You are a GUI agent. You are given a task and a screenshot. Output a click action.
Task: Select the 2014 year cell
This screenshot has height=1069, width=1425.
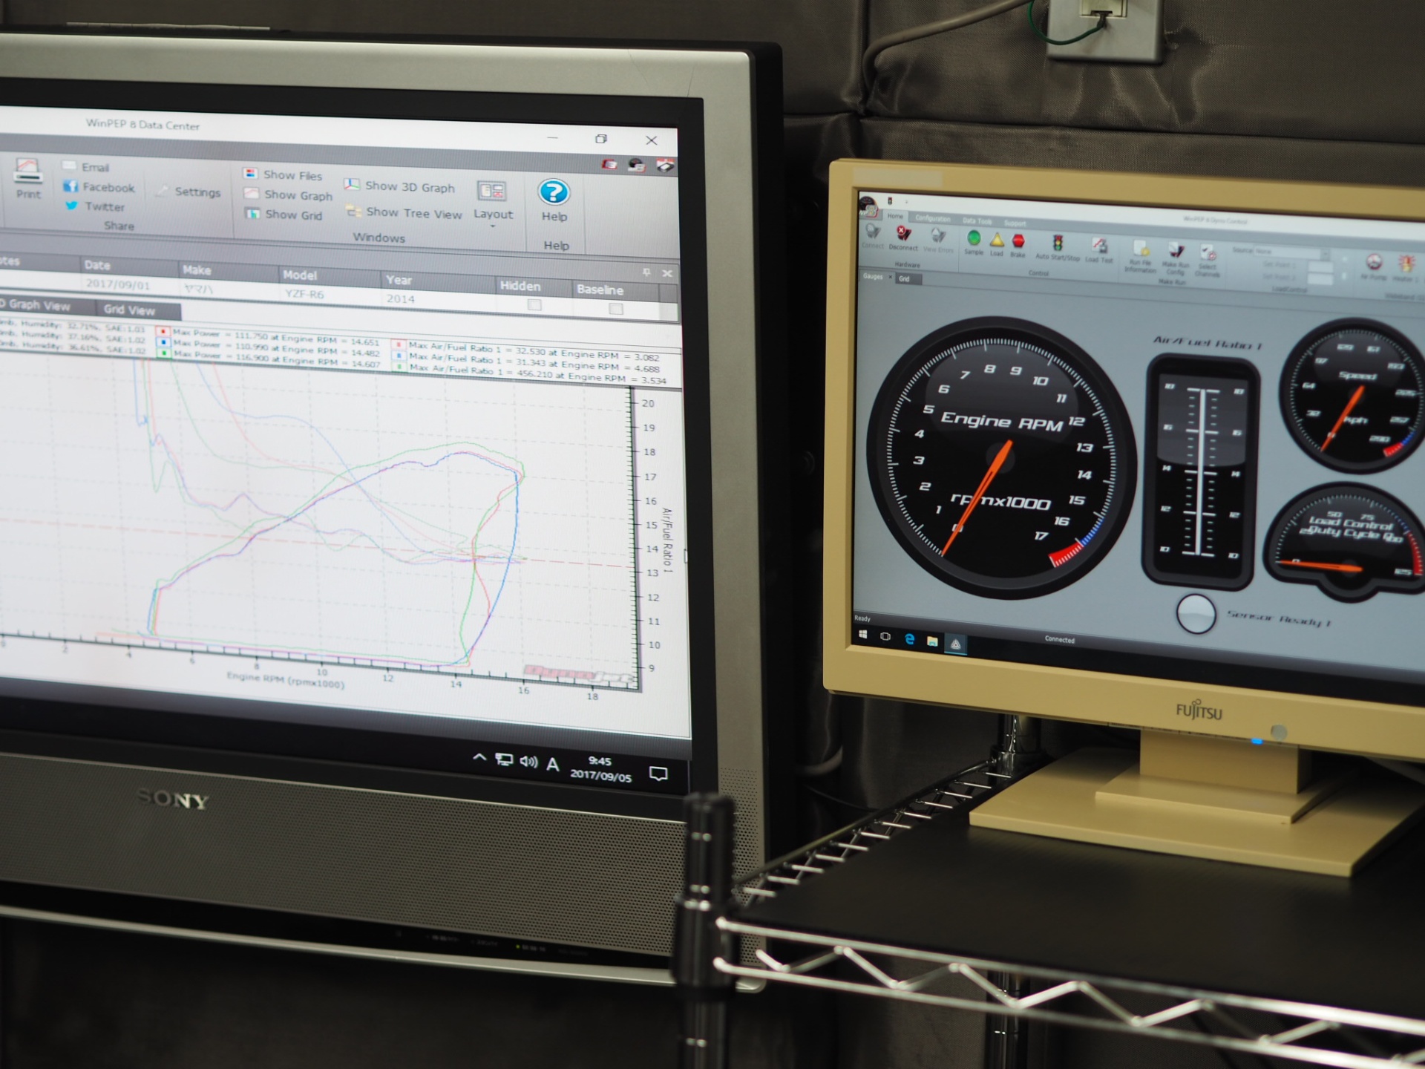(438, 298)
